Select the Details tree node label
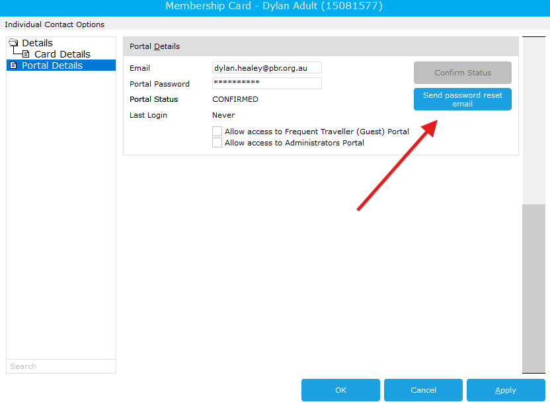Viewport: 550px width, 404px height. [x=37, y=43]
